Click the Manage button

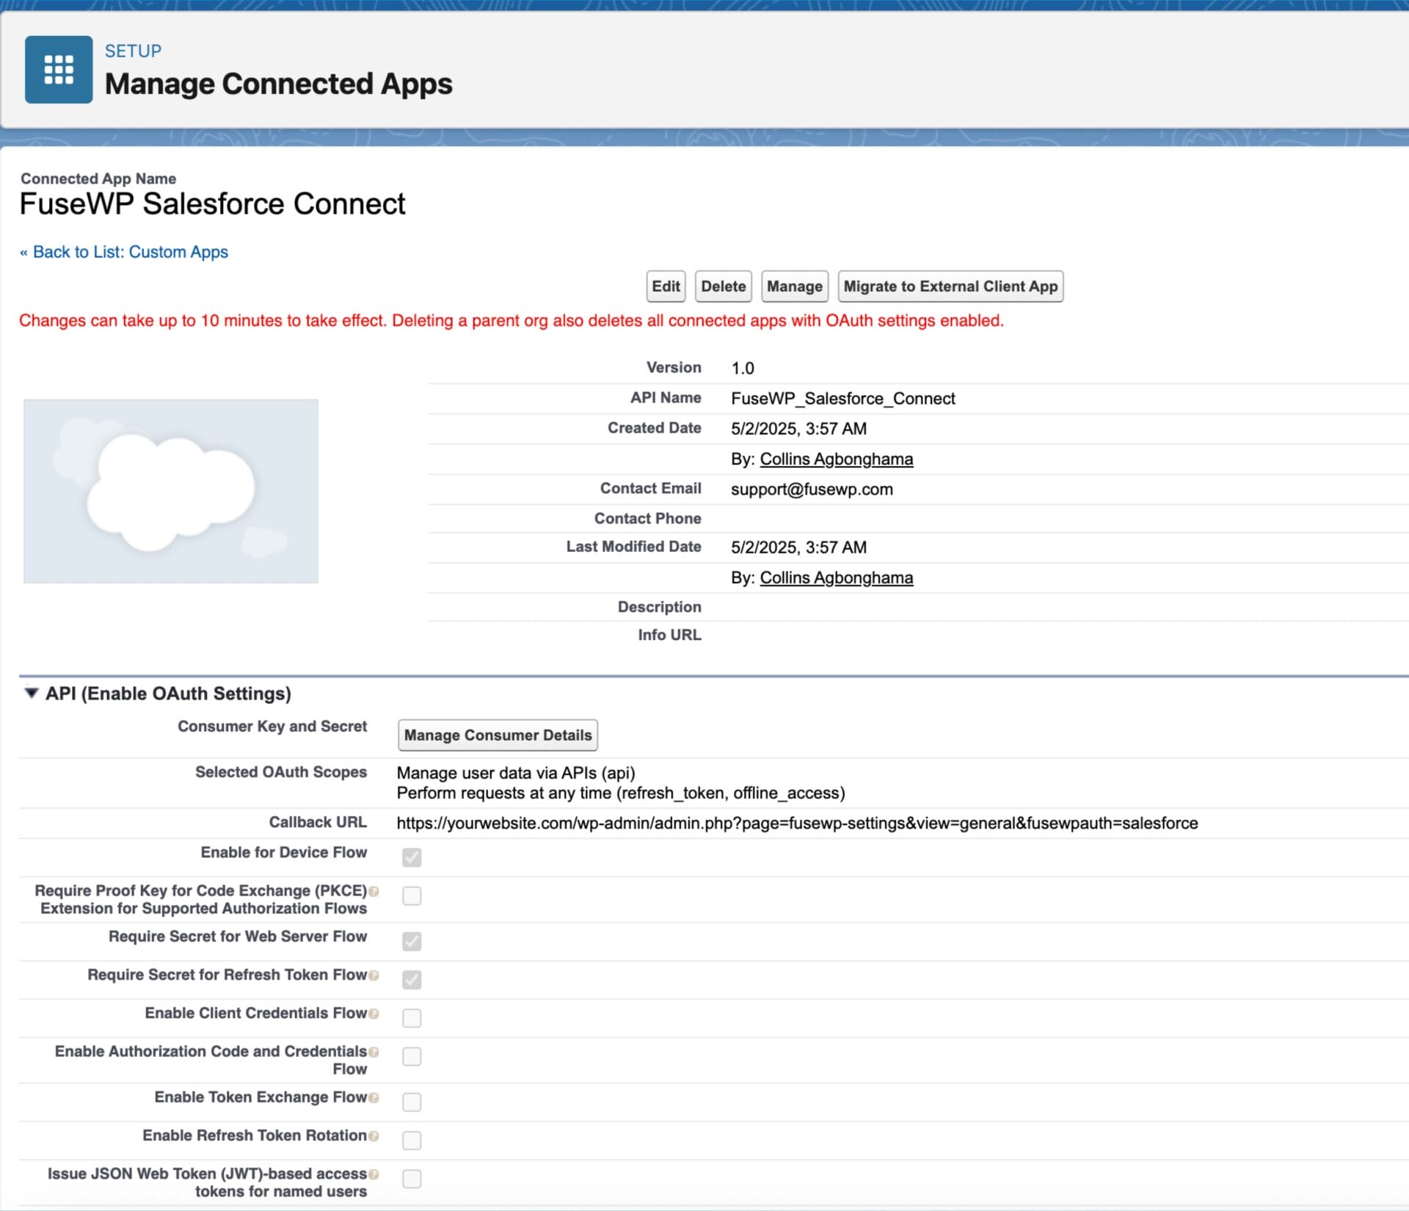[795, 286]
